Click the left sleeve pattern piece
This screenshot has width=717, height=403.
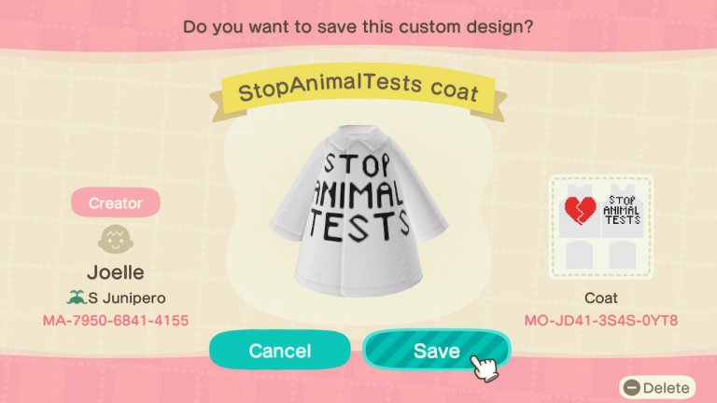[580, 255]
